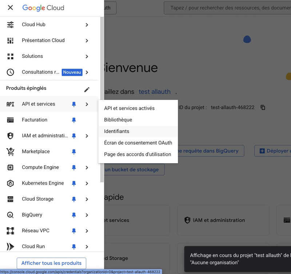Click the Solutions grid icon

[11, 56]
